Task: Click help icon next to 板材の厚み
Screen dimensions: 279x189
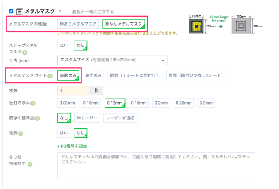Action: 33,103
